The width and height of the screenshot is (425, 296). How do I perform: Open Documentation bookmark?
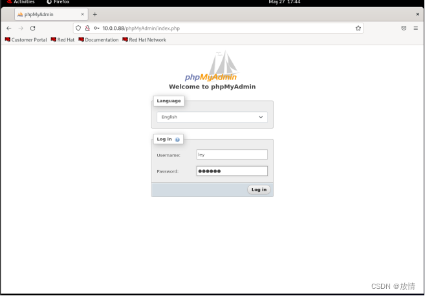click(98, 40)
